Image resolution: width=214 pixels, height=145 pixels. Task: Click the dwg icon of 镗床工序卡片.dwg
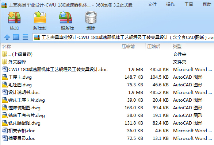5,100
